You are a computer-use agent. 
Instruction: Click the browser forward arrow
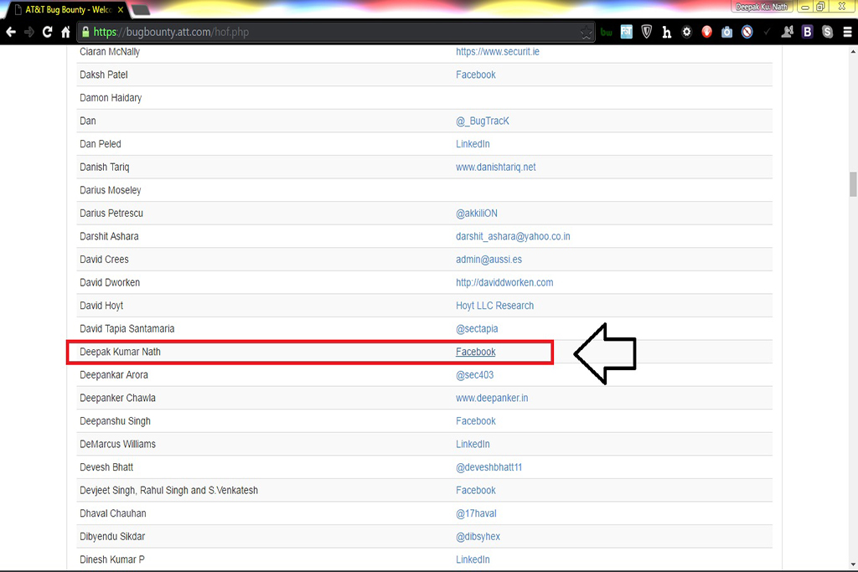pyautogui.click(x=29, y=33)
